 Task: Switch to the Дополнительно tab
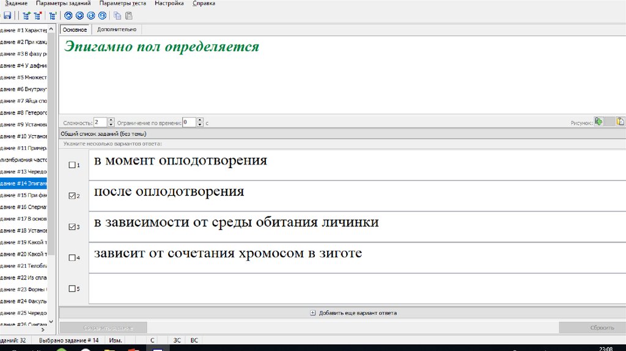(116, 29)
